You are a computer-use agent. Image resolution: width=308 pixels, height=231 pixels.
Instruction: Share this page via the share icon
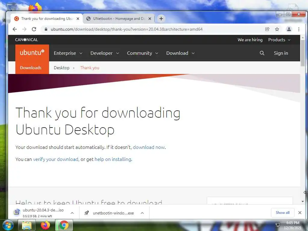click(x=267, y=29)
